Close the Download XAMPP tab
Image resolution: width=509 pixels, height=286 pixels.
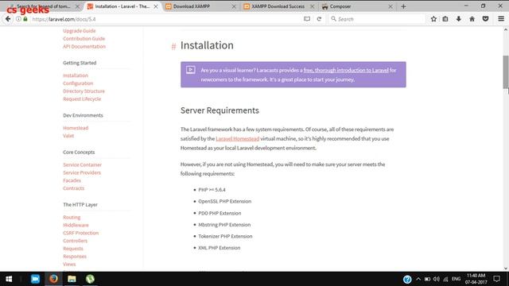coord(234,6)
